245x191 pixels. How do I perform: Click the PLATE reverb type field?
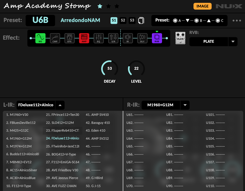click(209, 41)
